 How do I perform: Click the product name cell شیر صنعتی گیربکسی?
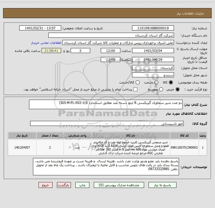131,147
